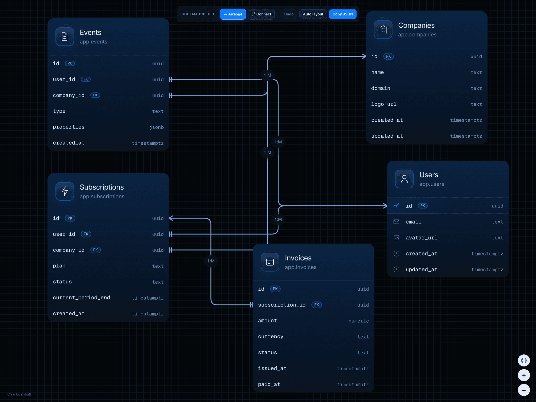Viewport: 536px width, 402px height.
Task: Select the Companies 'domain' column row
Action: pyautogui.click(x=427, y=88)
